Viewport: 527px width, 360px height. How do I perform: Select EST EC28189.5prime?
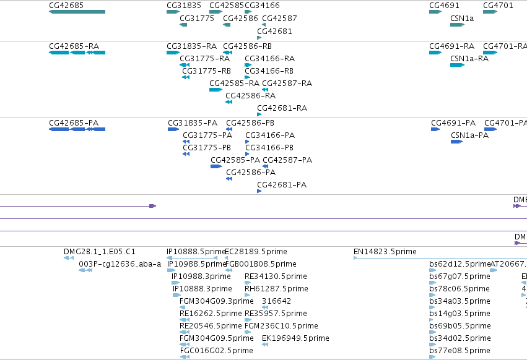(x=256, y=252)
